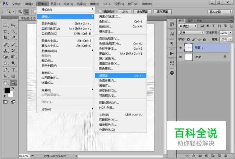Viewport: 235px width, 159px height.
Task: Select the Dodge tool
Action: 13,63
